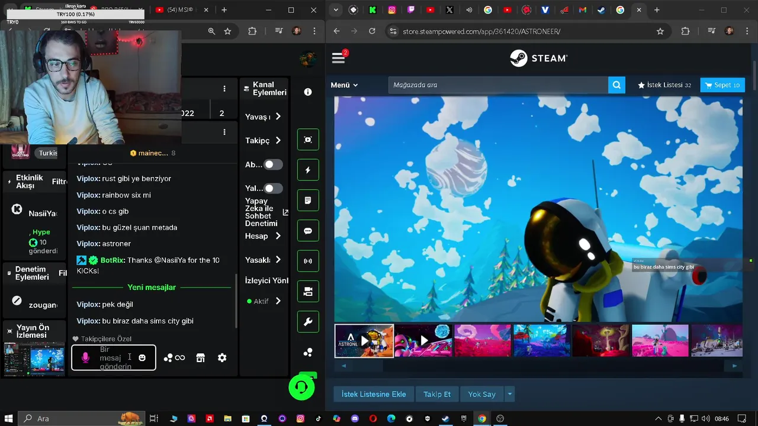Open the Steam Menü dropdown
The width and height of the screenshot is (758, 426).
click(x=344, y=85)
